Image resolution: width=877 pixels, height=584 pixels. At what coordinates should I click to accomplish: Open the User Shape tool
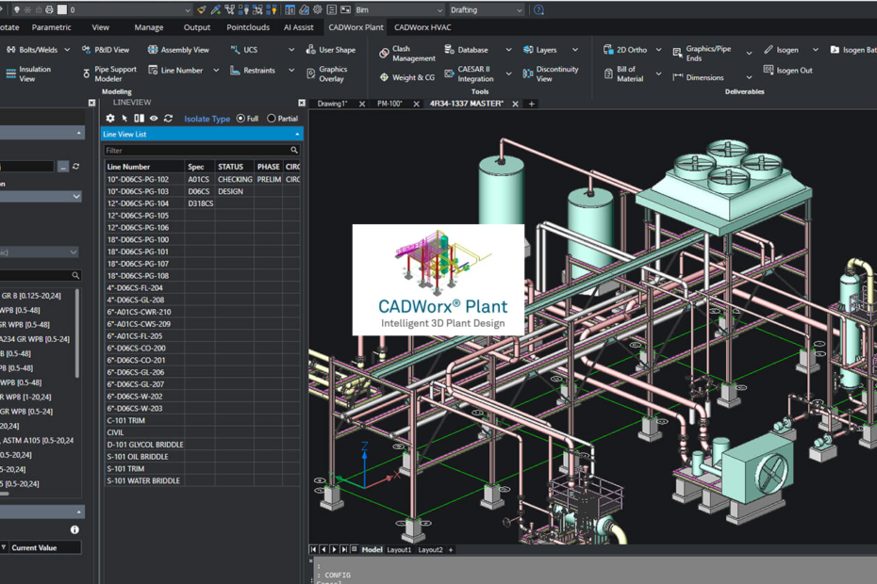tap(331, 50)
